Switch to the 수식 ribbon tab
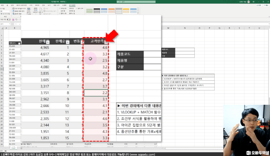270x156 pixels. coord(31,5)
